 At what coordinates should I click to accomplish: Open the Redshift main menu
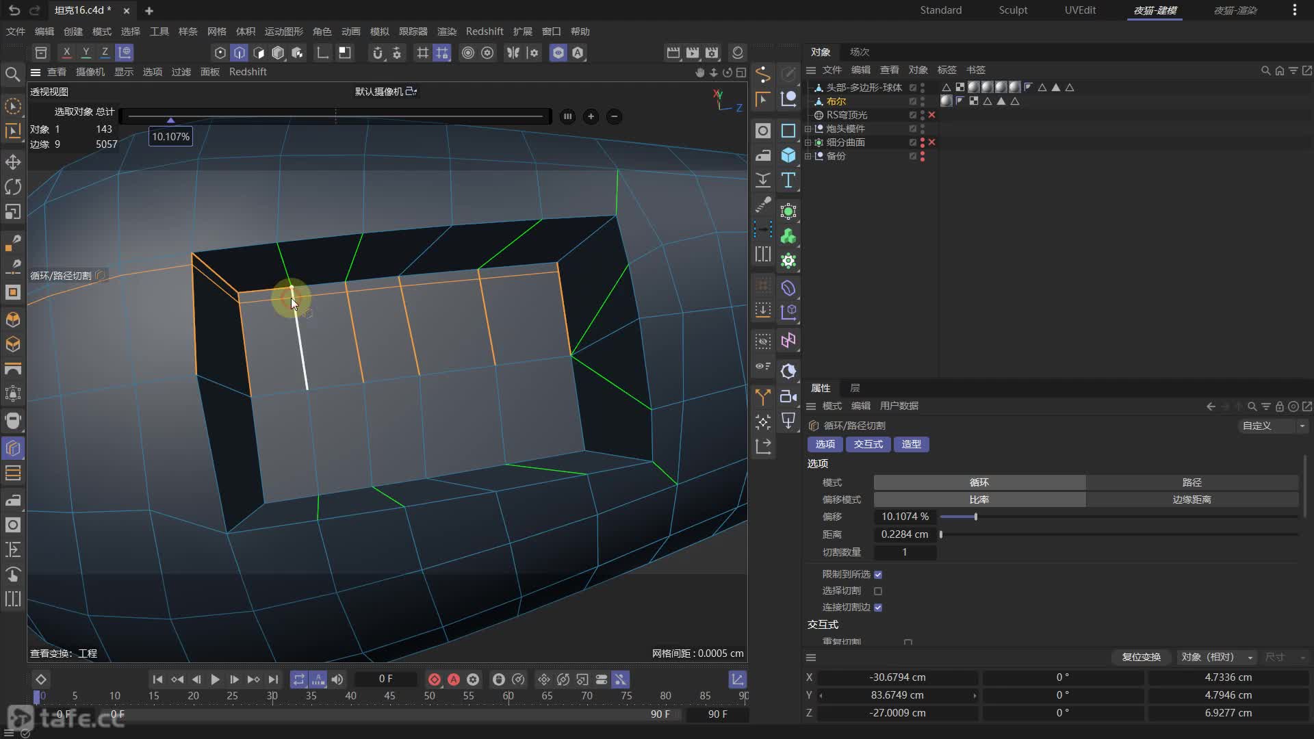(x=484, y=31)
